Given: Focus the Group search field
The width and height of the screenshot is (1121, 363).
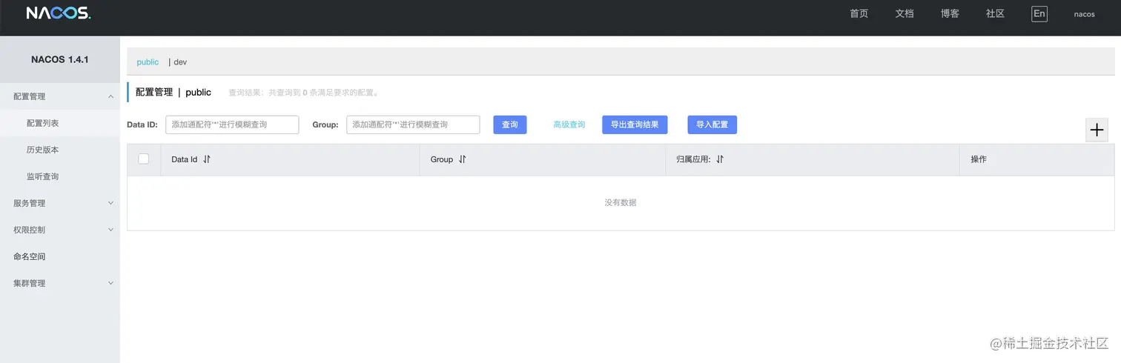Looking at the screenshot, I should tap(413, 124).
